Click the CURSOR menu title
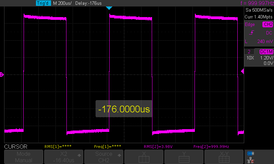The width and height of the screenshot is (274, 164). click(x=16, y=147)
